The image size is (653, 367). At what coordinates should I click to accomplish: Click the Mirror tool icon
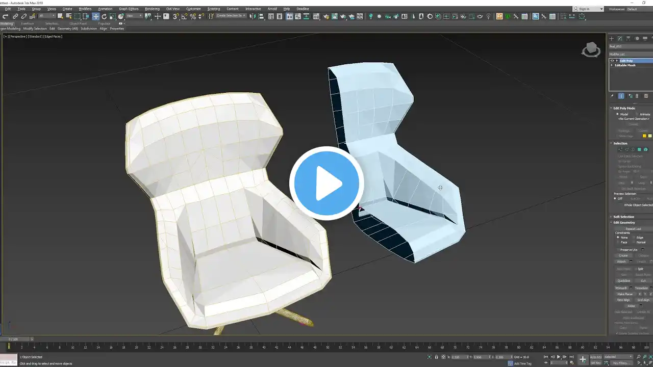(x=253, y=16)
